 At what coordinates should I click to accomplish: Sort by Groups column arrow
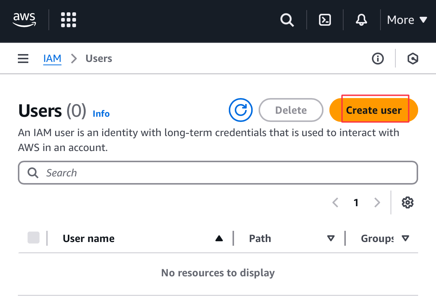(x=405, y=238)
